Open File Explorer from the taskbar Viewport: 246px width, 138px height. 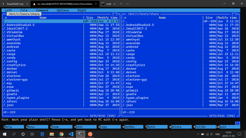click(x=52, y=134)
